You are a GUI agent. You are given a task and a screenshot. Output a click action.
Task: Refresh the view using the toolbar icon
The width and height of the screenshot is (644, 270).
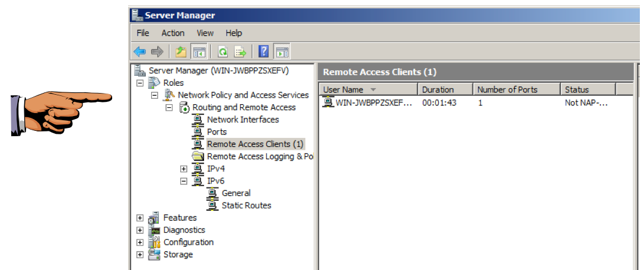[223, 52]
